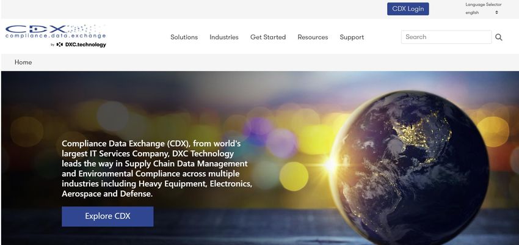Click the small DXC emblem icon
This screenshot has height=245, width=519.
click(60, 45)
